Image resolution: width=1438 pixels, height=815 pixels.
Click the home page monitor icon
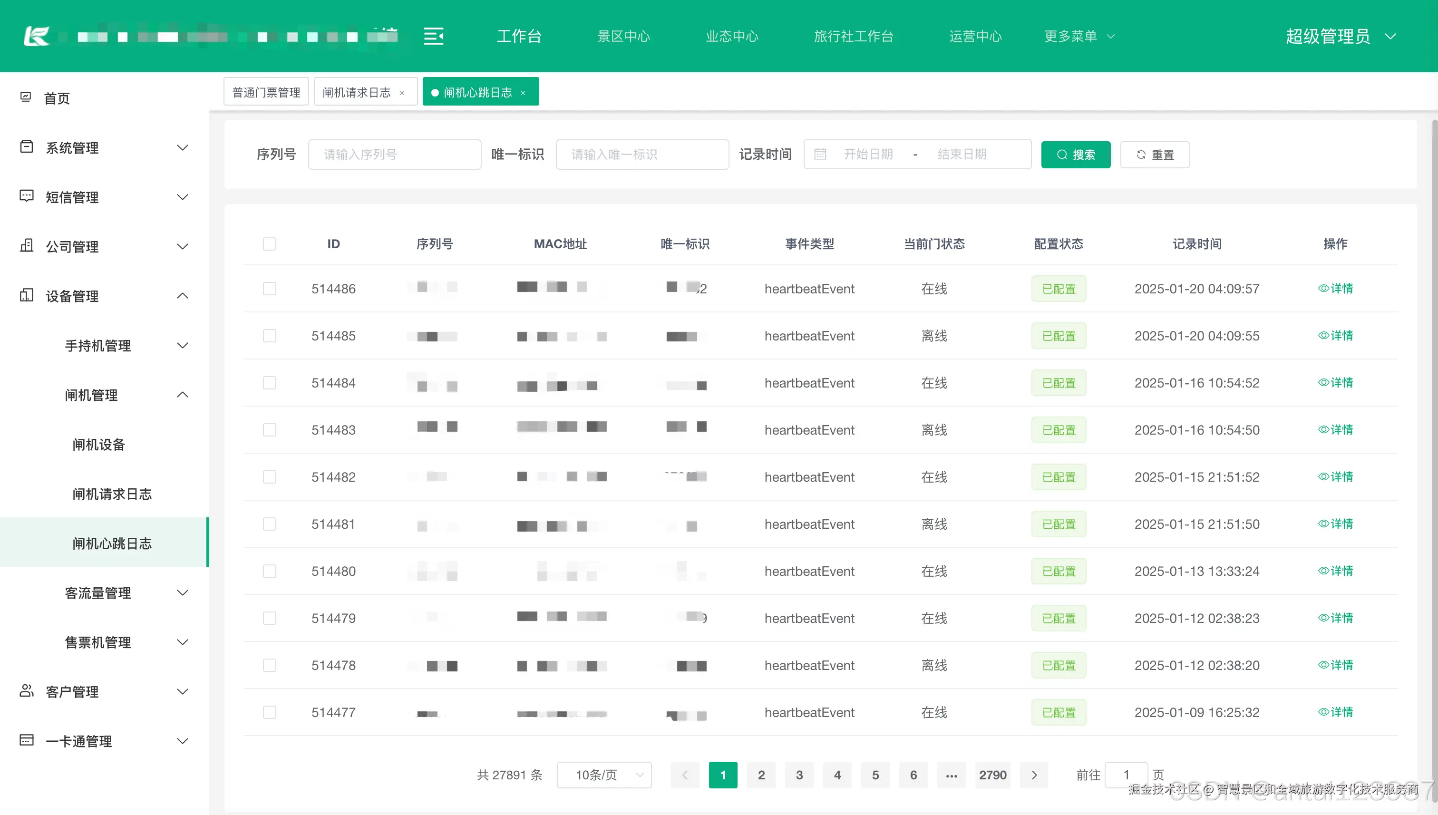(x=26, y=97)
